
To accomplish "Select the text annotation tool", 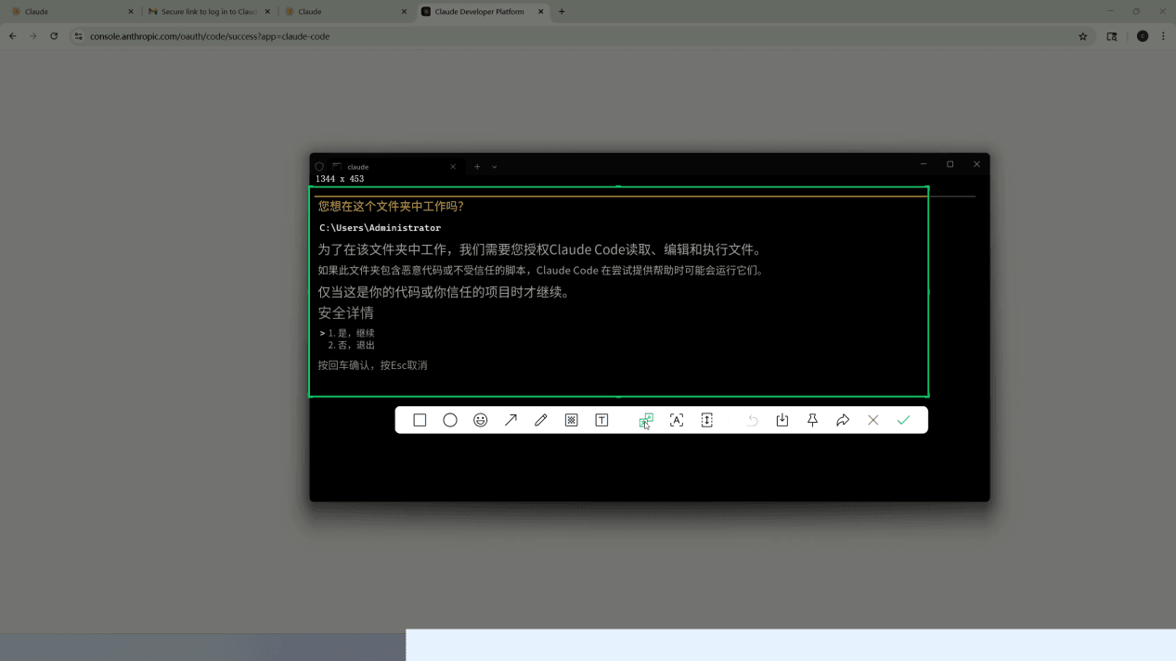I will [x=601, y=420].
